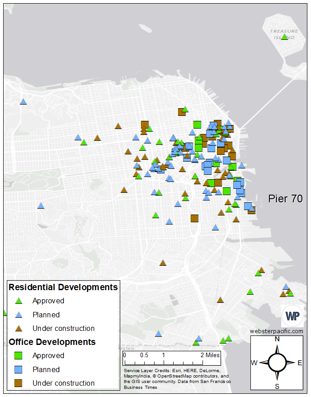Open the websterpacific.com link text
The image size is (311, 397).
(276, 331)
